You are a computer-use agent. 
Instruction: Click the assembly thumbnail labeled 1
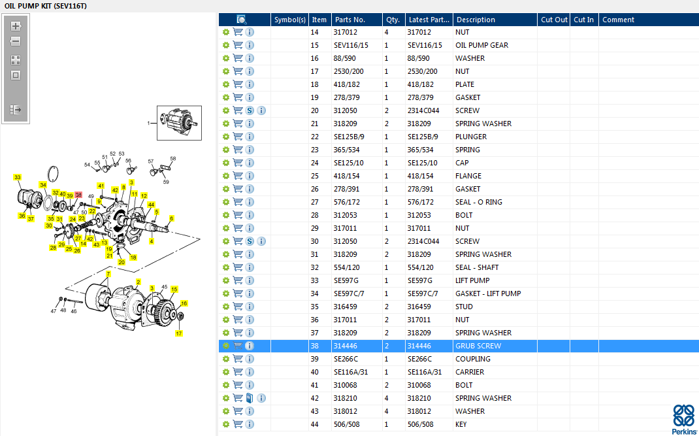point(179,123)
